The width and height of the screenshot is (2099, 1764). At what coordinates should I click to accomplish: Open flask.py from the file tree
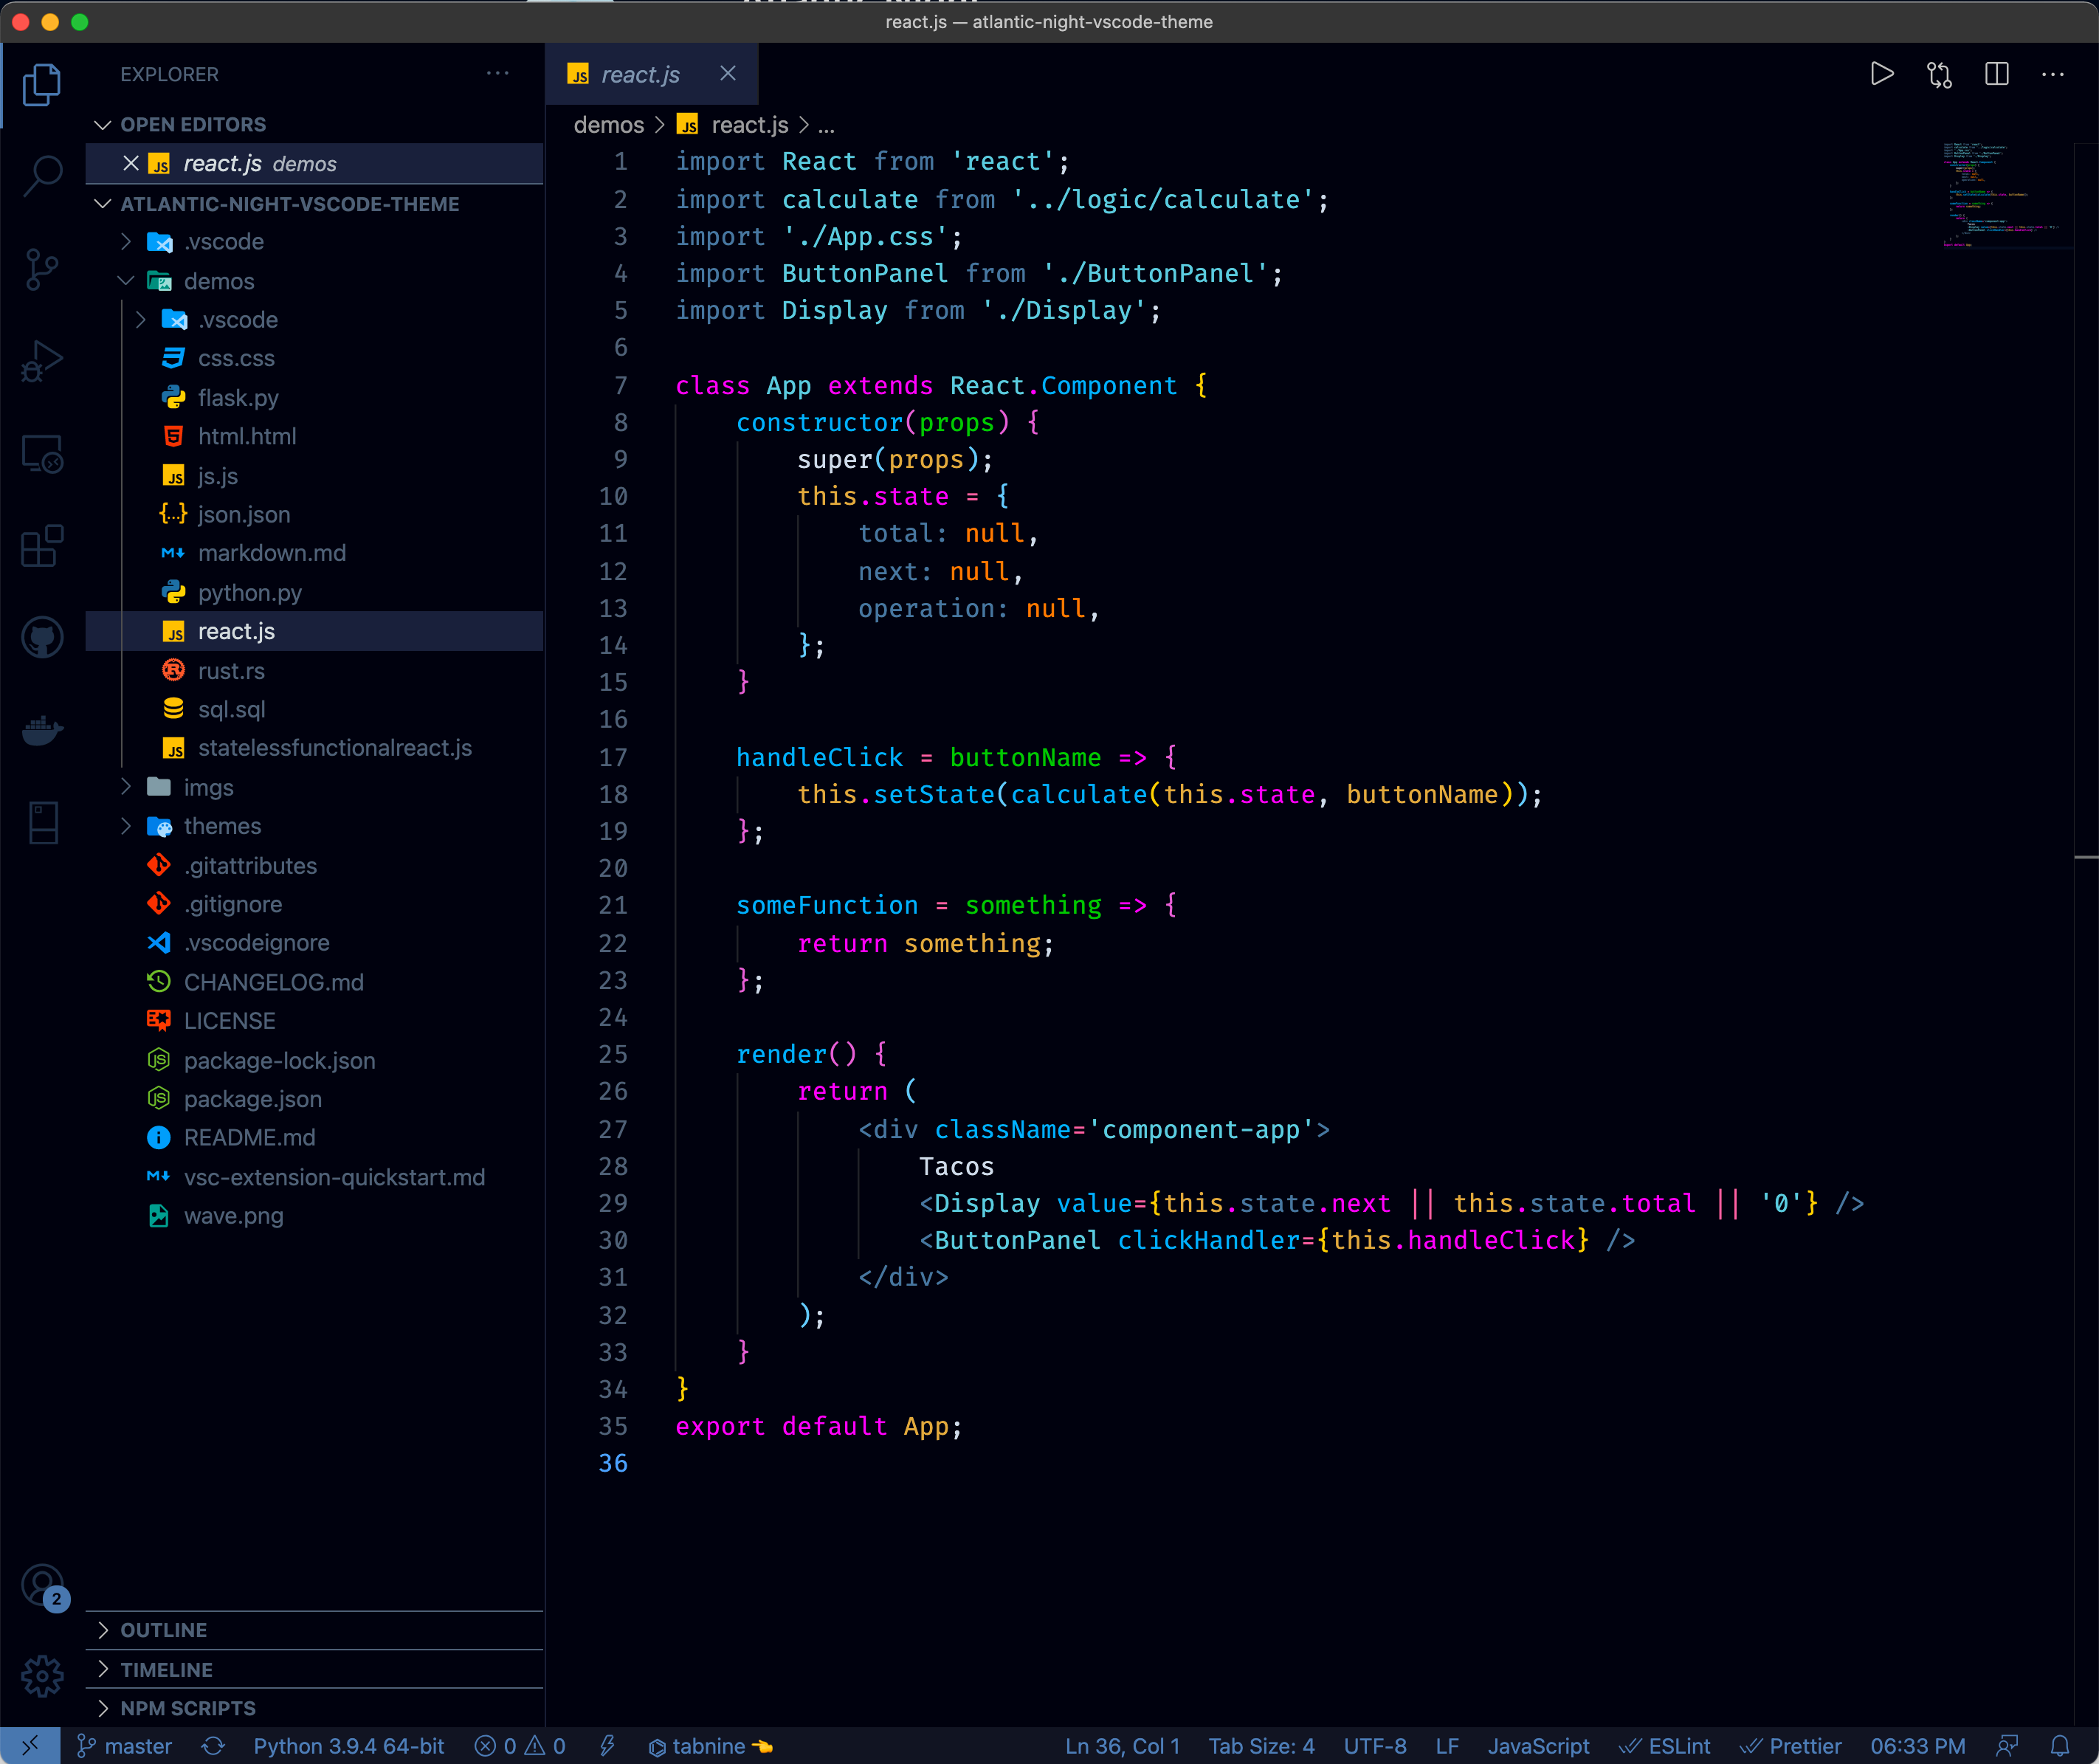(x=238, y=398)
